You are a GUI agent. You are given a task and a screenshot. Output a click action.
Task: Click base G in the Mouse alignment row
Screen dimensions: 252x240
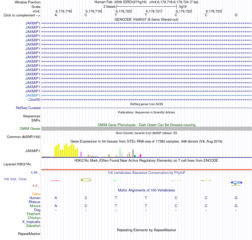tap(236, 206)
